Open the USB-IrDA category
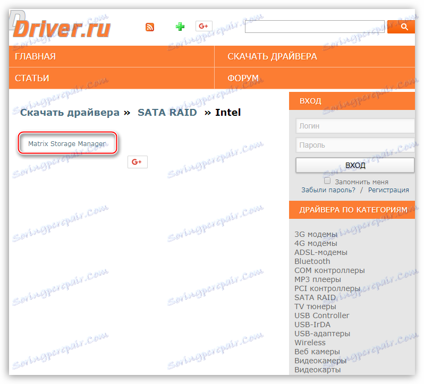Image resolution: width=424 pixels, height=384 pixels. click(x=312, y=325)
